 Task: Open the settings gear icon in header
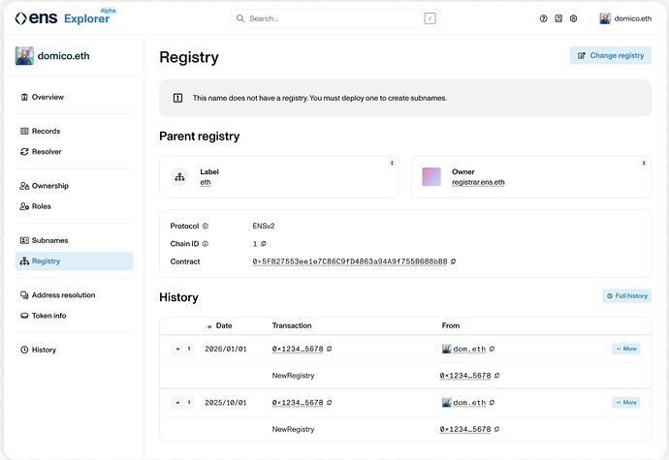click(x=573, y=18)
